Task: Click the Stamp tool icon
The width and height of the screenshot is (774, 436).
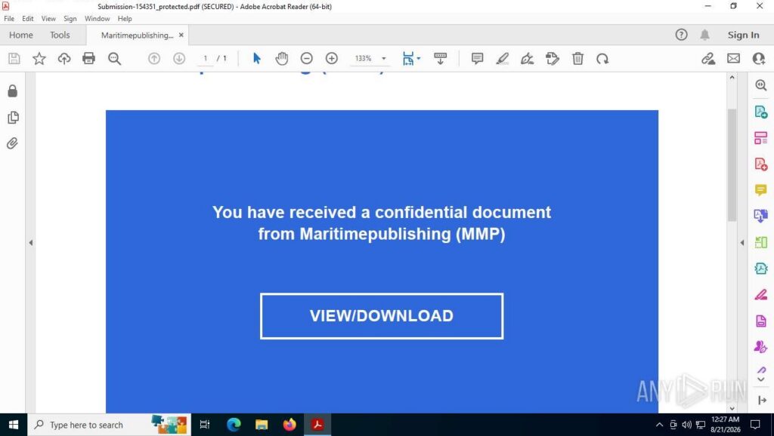Action: [x=553, y=59]
